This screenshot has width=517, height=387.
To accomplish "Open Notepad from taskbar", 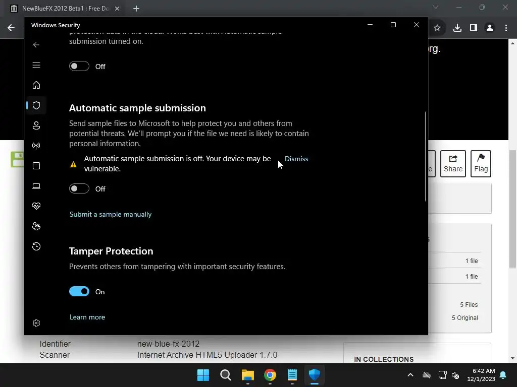I will (x=292, y=375).
